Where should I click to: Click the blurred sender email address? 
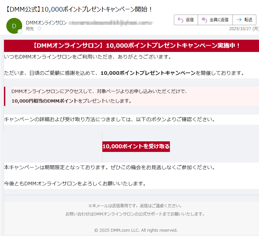(111, 23)
